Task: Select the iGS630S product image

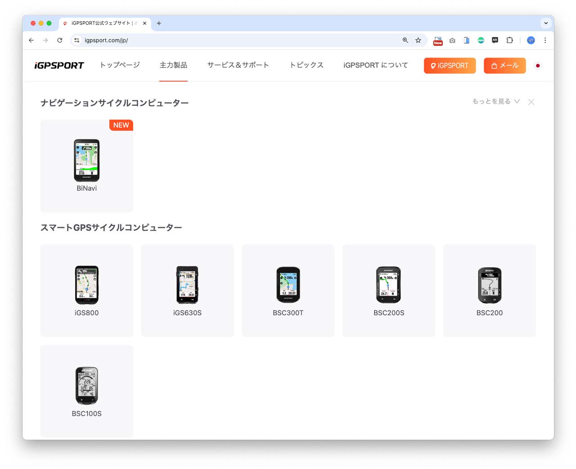Action: coord(187,285)
